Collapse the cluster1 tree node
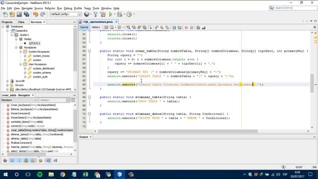This screenshot has width=318, height=179. tap(12, 35)
